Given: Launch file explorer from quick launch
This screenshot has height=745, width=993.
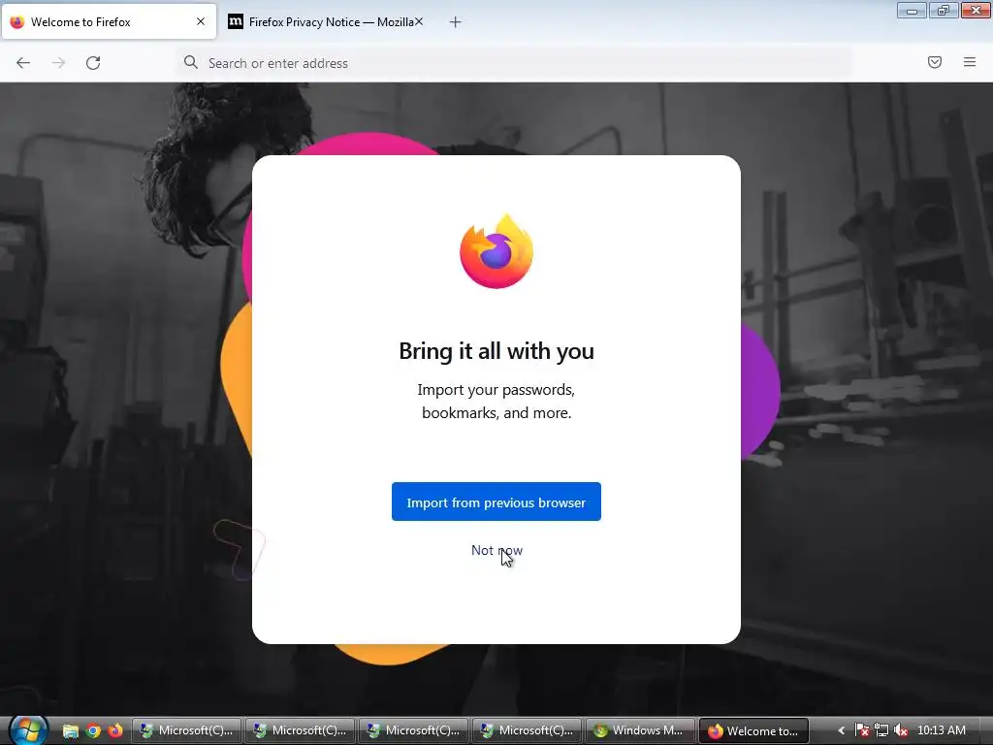Looking at the screenshot, I should 70,730.
